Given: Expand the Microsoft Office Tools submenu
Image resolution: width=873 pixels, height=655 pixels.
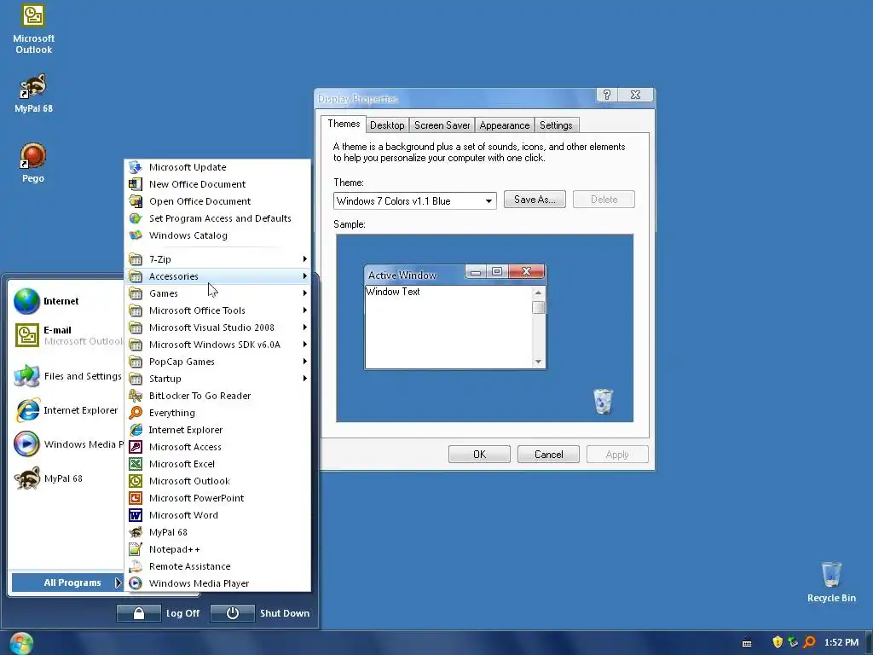Looking at the screenshot, I should 217,310.
